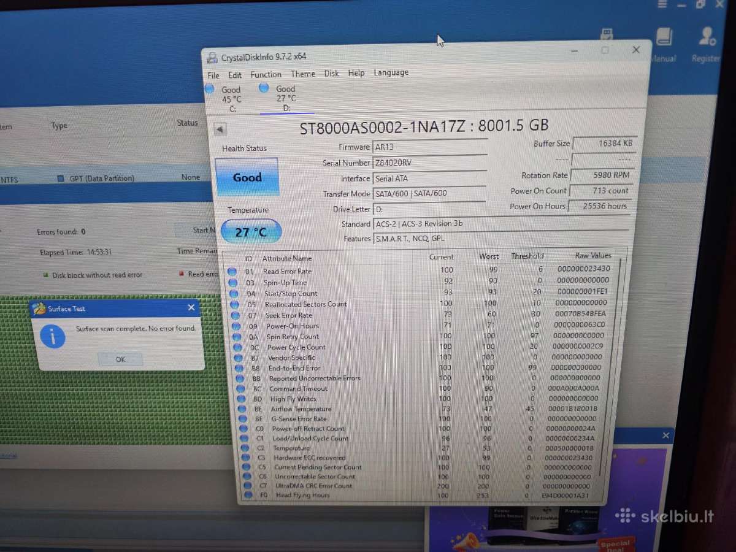The height and width of the screenshot is (552, 736).
Task: Click OK in the Surface Test dialog
Action: (120, 359)
